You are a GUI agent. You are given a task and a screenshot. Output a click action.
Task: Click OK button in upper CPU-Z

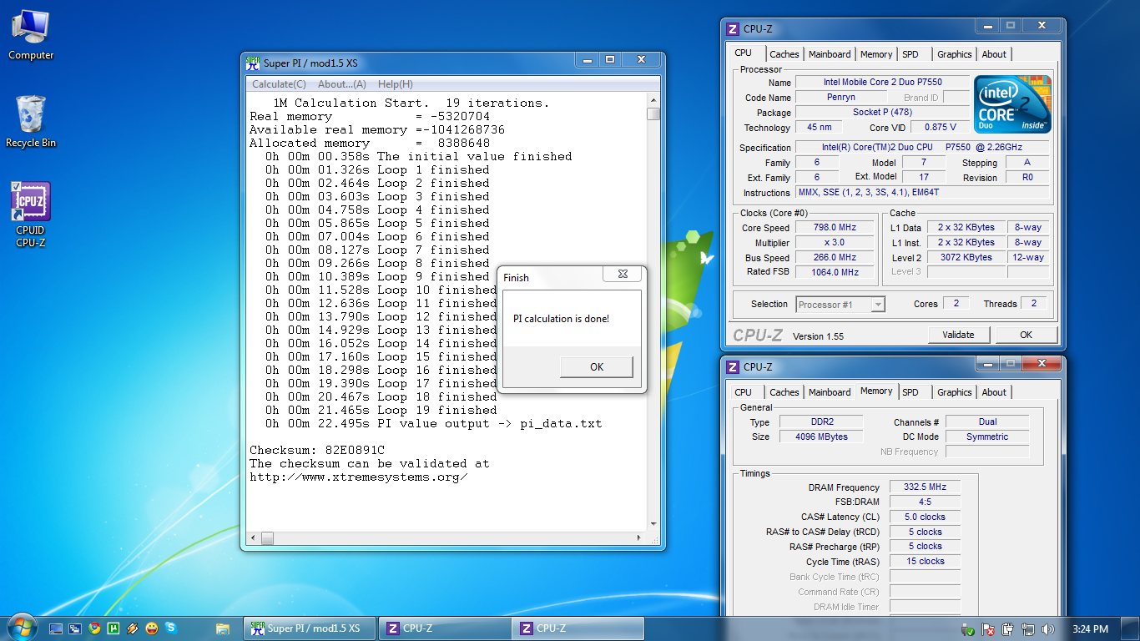pos(1026,335)
